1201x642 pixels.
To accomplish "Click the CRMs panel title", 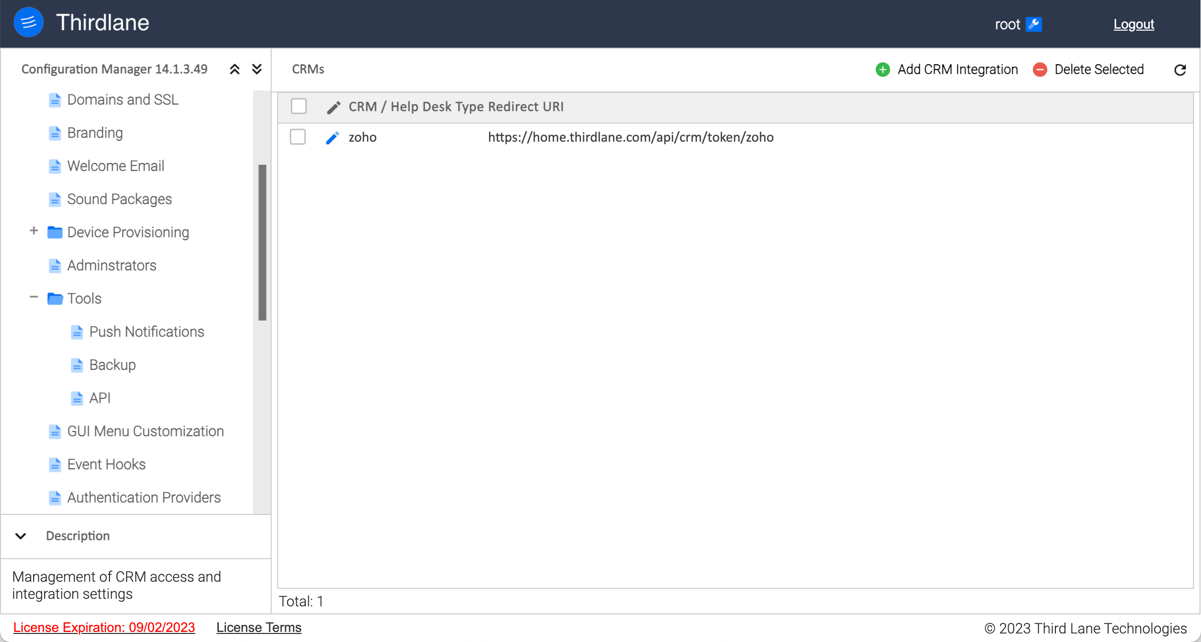I will click(308, 69).
